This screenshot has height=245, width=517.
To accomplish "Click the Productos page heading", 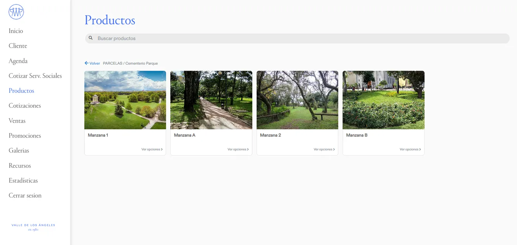I will click(x=110, y=20).
